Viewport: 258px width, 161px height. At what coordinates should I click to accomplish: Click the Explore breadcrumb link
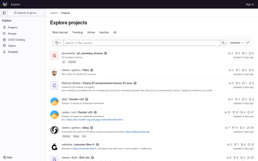(54, 13)
